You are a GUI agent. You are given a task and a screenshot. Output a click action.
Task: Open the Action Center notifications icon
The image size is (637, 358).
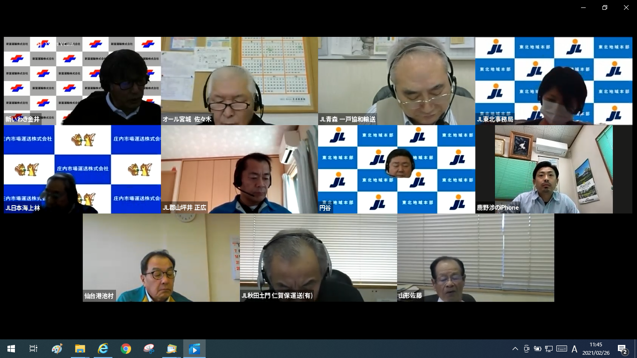point(622,349)
